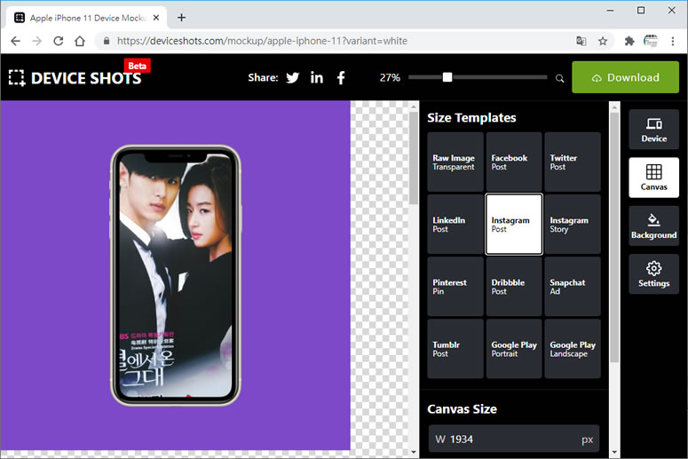Open the browser extensions menu
Image resolution: width=688 pixels, height=459 pixels.
[x=629, y=41]
